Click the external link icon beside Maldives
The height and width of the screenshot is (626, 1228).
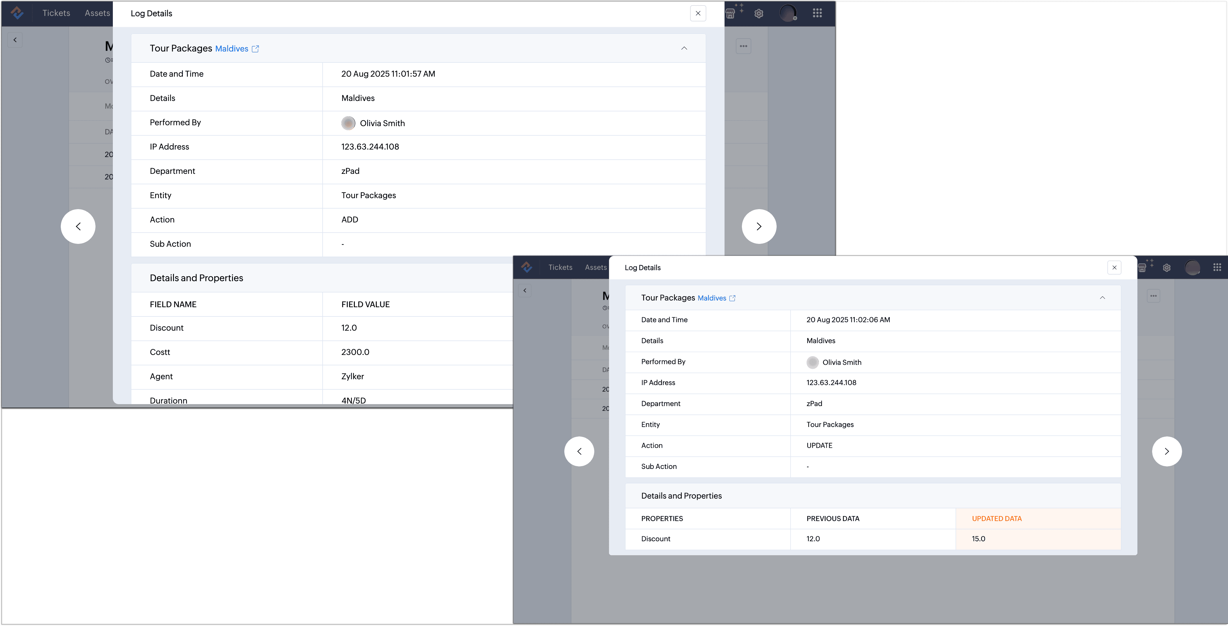pyautogui.click(x=255, y=49)
